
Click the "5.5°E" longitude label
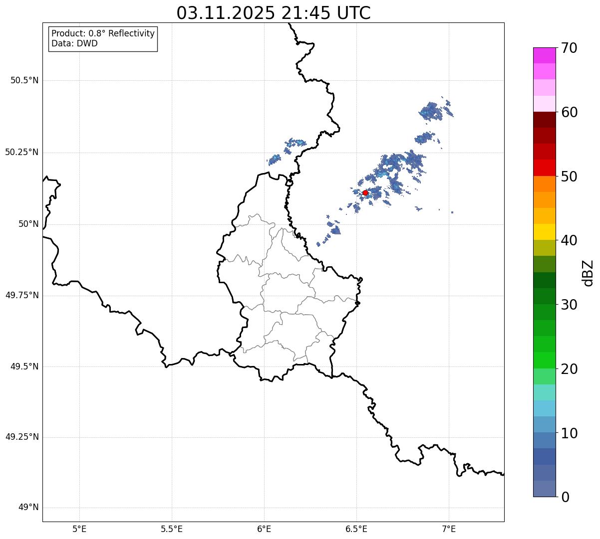[172, 529]
